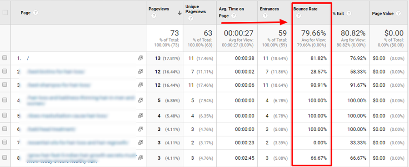Screen dimensions: 409x167
Task: Open row 5 page in new window icon
Action: tap(140, 115)
